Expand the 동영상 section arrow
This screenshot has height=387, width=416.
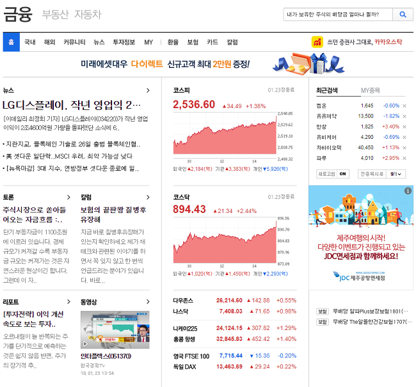pos(148,301)
